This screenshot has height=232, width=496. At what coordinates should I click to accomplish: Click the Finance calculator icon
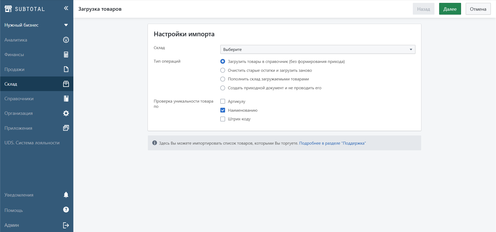66,55
